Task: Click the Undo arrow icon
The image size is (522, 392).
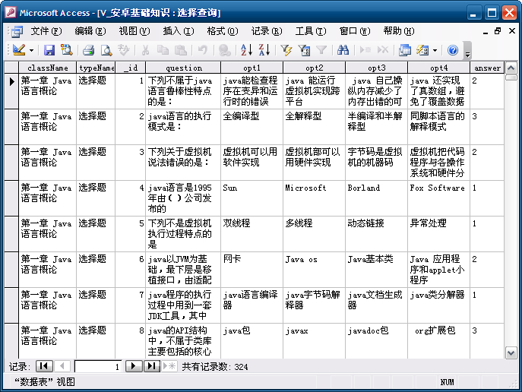Action: pyautogui.click(x=202, y=50)
